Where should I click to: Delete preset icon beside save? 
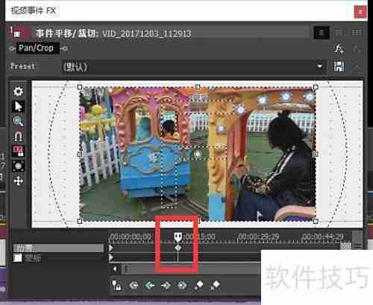(357, 66)
